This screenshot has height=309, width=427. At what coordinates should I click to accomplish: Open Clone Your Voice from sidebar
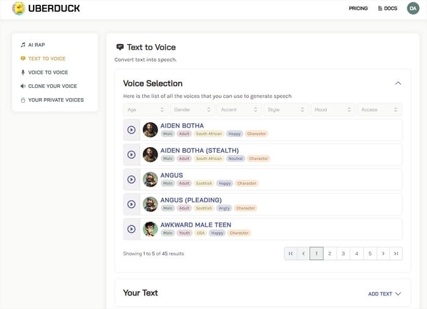(52, 86)
